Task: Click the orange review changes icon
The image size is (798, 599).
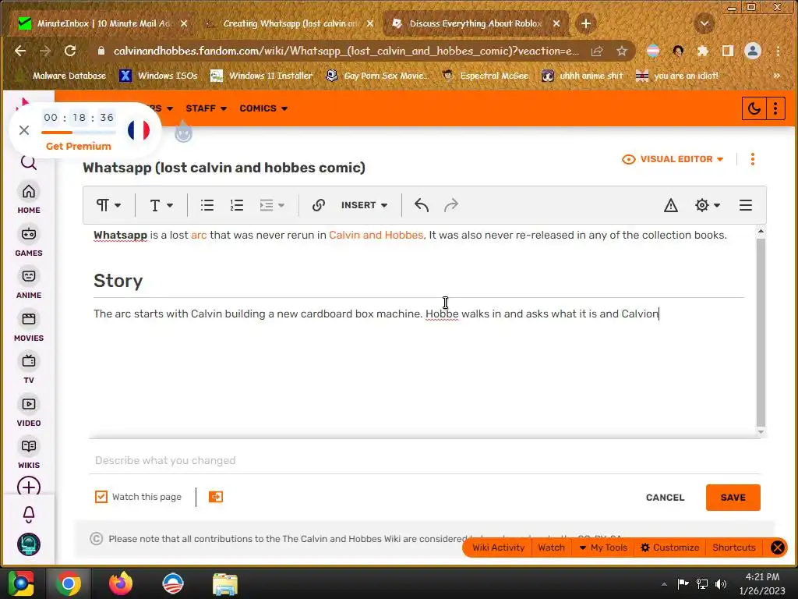Action: click(x=216, y=497)
